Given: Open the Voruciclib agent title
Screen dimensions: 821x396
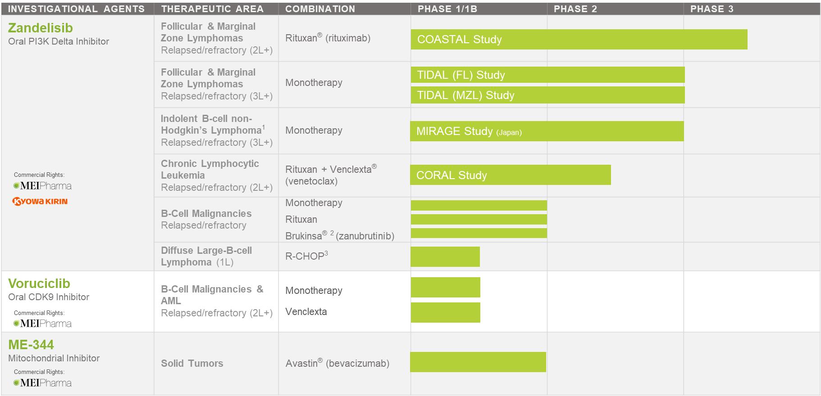Looking at the screenshot, I should tap(39, 283).
